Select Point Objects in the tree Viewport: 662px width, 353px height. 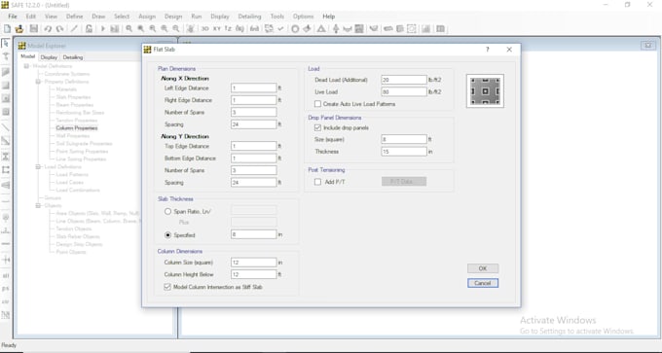71,252
